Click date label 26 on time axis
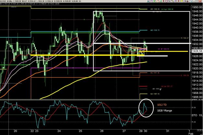 point(102,131)
